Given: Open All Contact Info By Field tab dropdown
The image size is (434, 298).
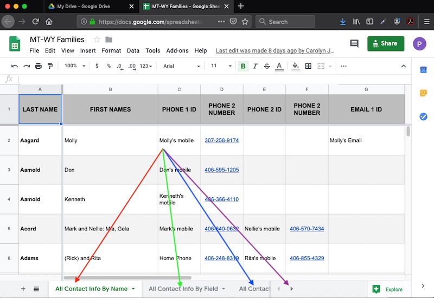Looking at the screenshot, I should pos(224,289).
